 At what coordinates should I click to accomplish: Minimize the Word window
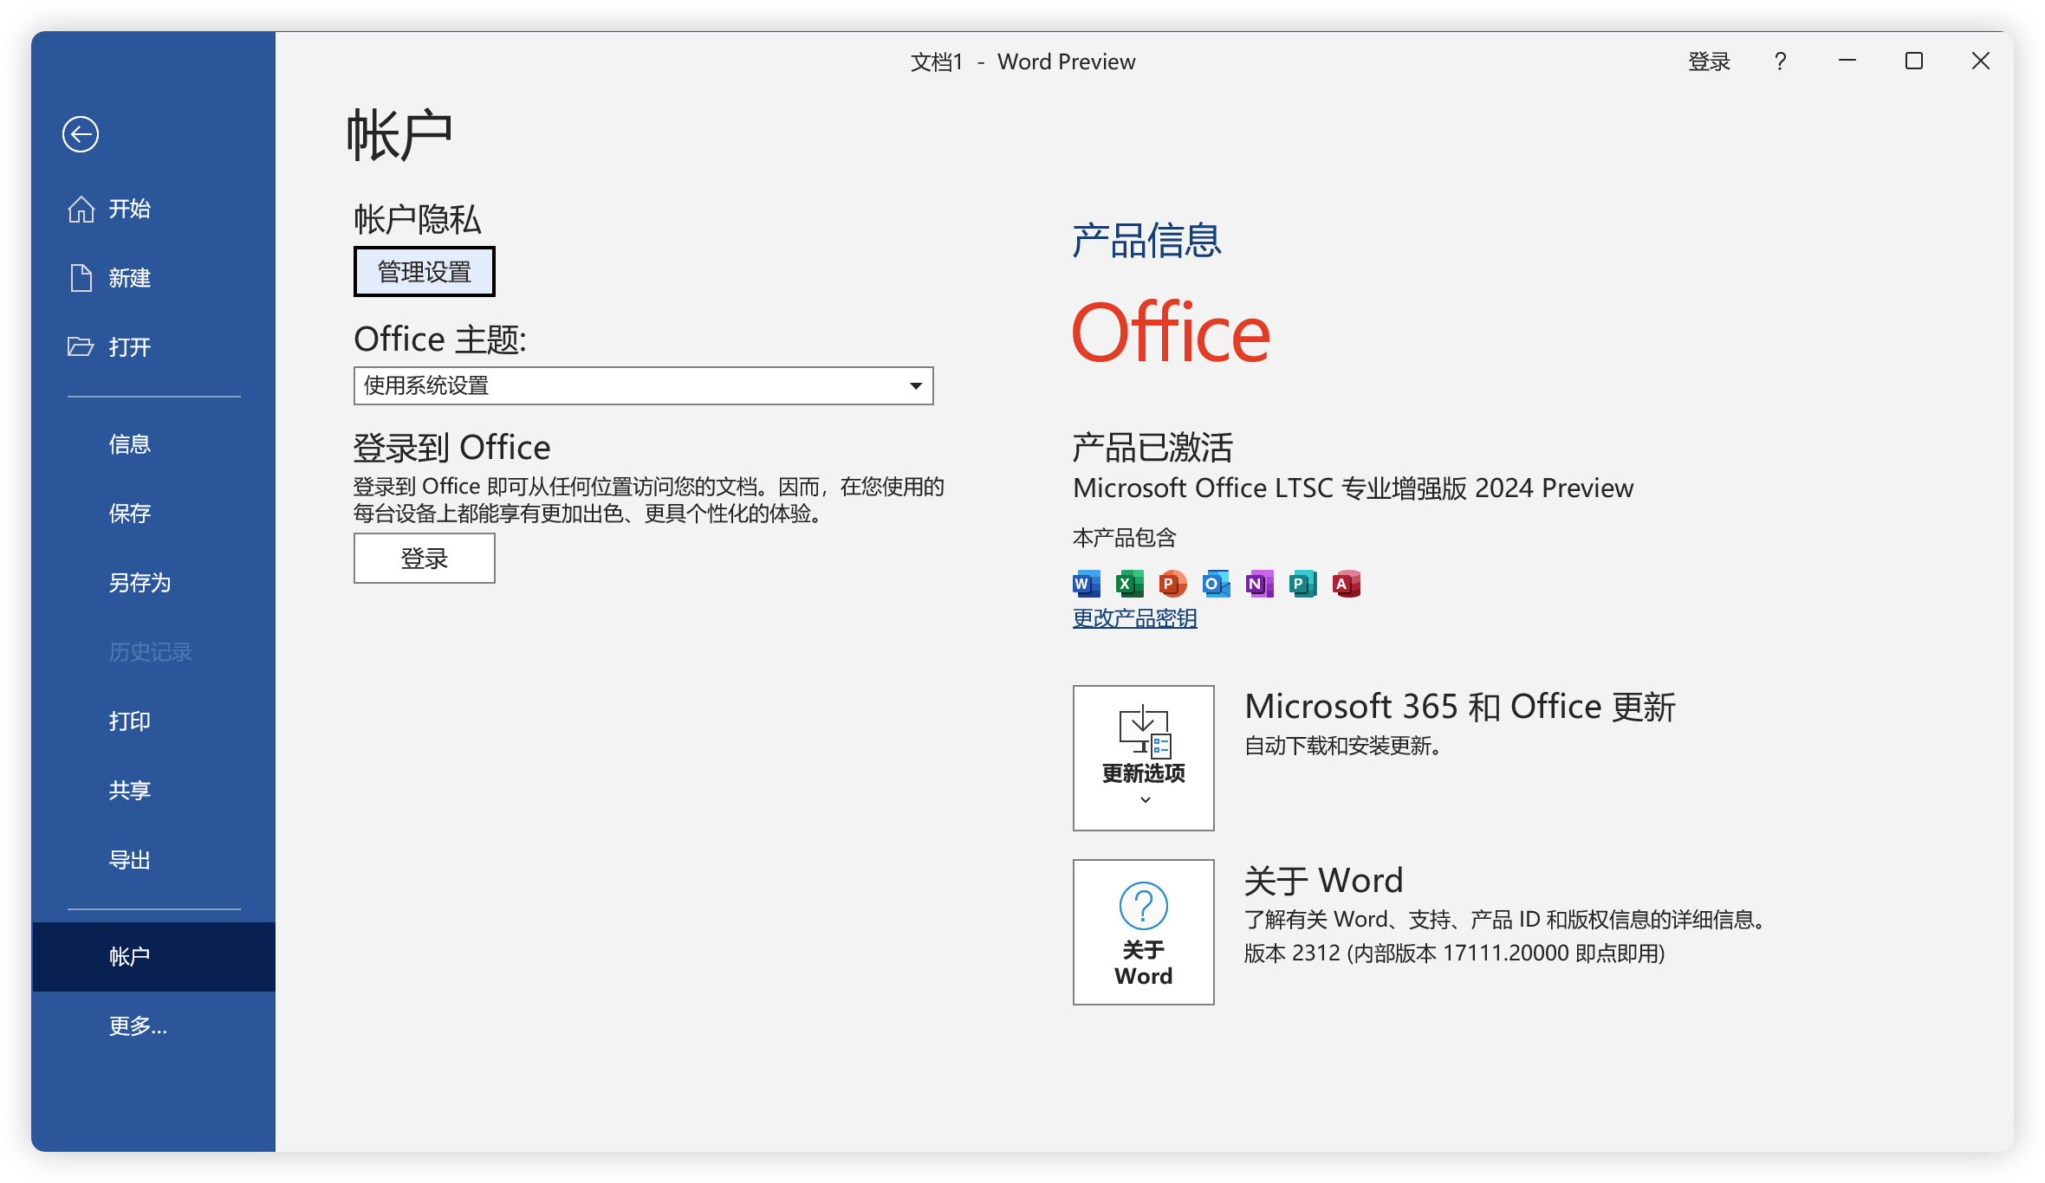pyautogui.click(x=1847, y=61)
